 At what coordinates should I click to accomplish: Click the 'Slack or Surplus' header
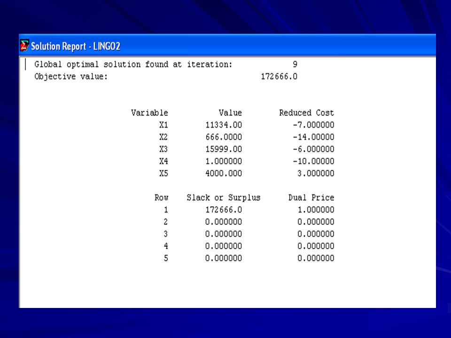point(224,198)
